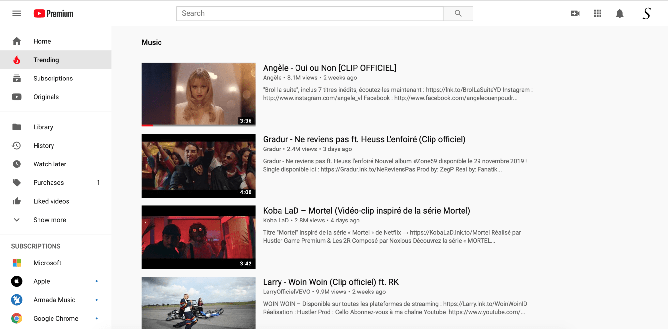Click the red watch progress bar on Angèle thumbnail
Viewport: 668px width, 329px height.
(147, 125)
